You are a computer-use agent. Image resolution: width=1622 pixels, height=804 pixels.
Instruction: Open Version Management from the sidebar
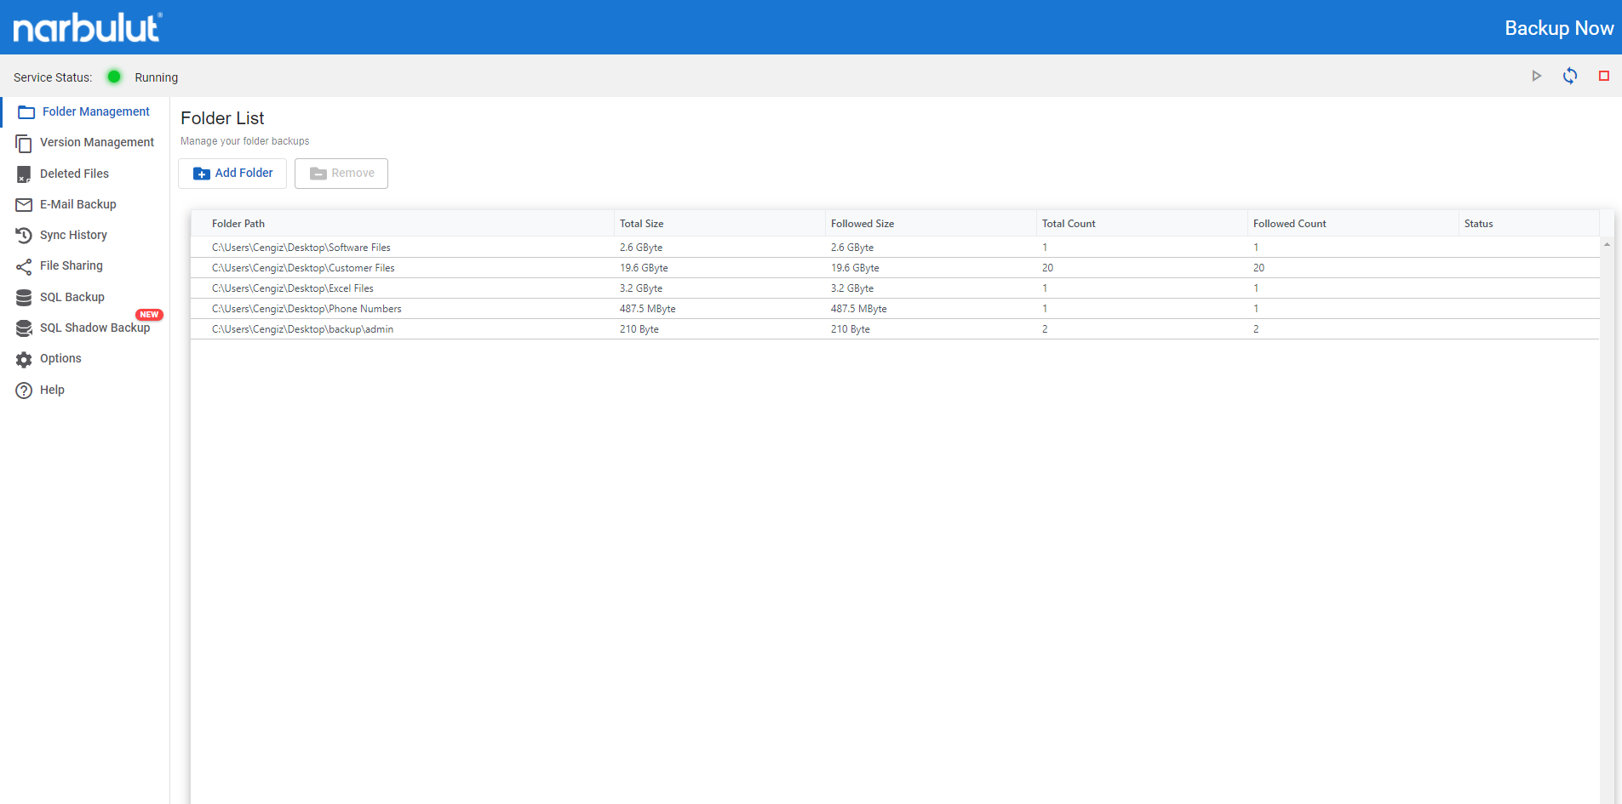(x=96, y=142)
